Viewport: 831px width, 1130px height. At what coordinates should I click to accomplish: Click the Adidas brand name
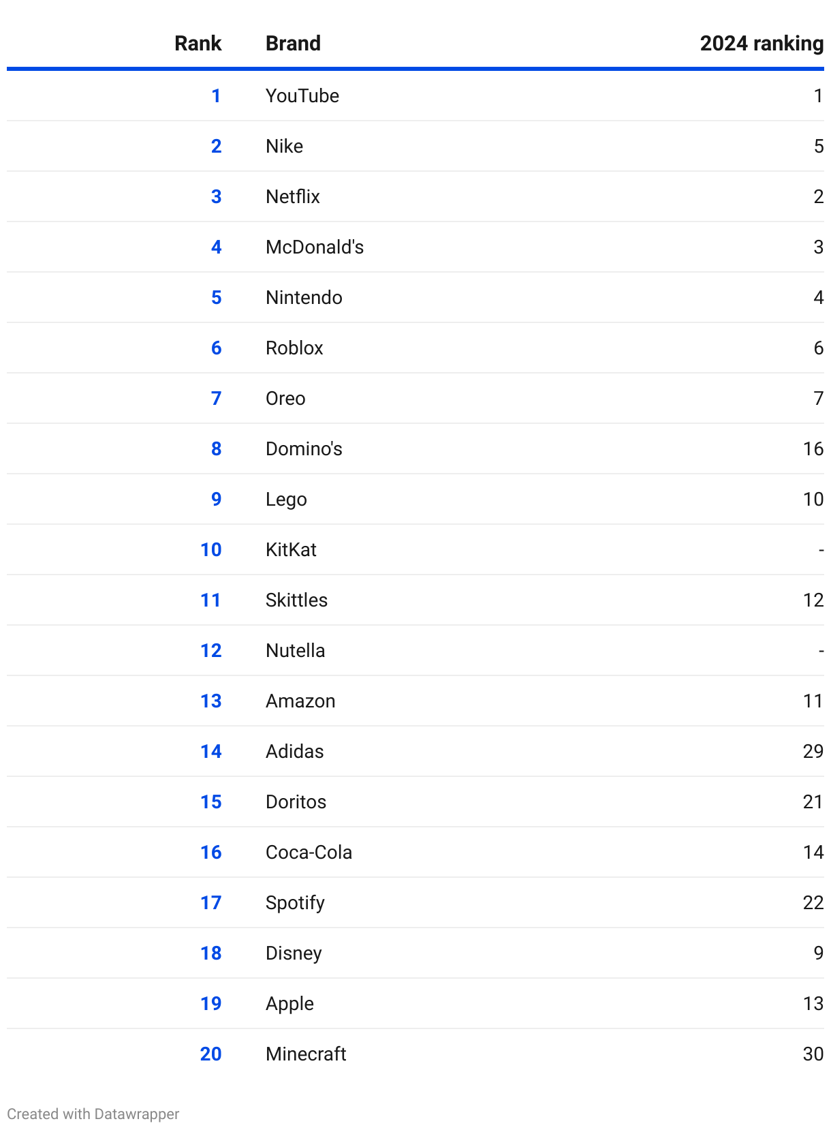point(294,751)
